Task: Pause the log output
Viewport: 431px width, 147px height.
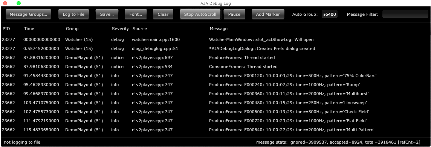Action: 234,14
